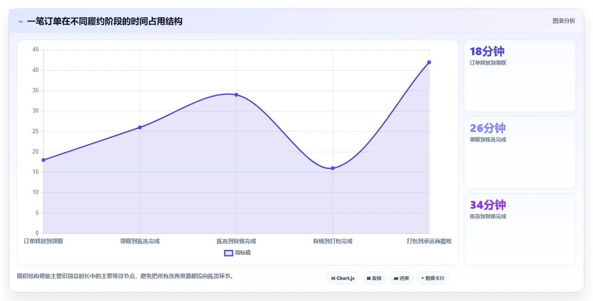Click the y-axis value 0
The image size is (593, 301).
(37, 233)
